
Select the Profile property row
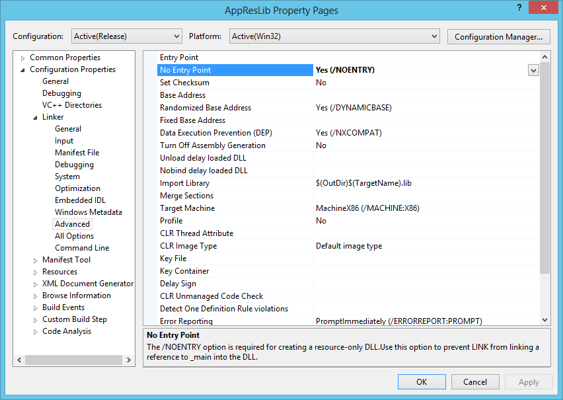click(348, 221)
